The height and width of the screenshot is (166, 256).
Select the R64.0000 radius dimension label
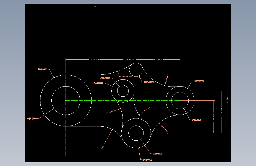[165, 129]
